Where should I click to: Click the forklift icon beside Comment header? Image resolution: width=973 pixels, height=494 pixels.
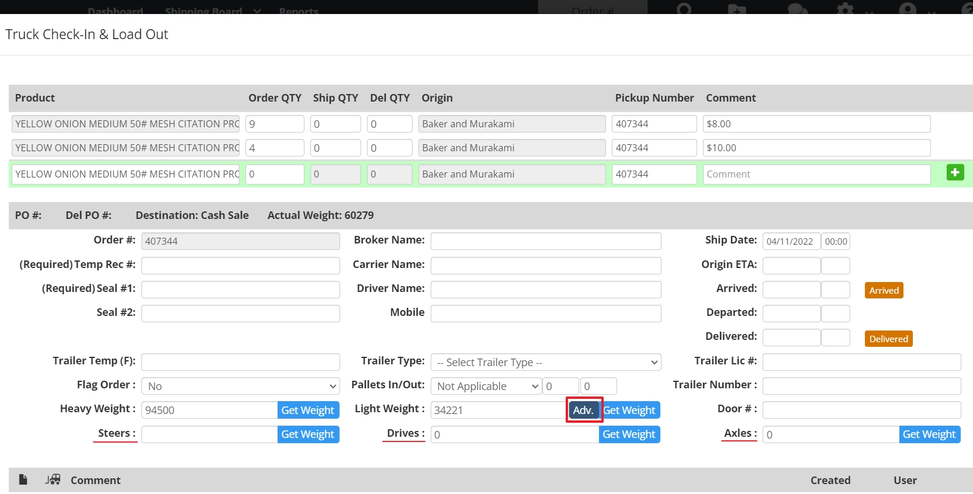click(53, 479)
